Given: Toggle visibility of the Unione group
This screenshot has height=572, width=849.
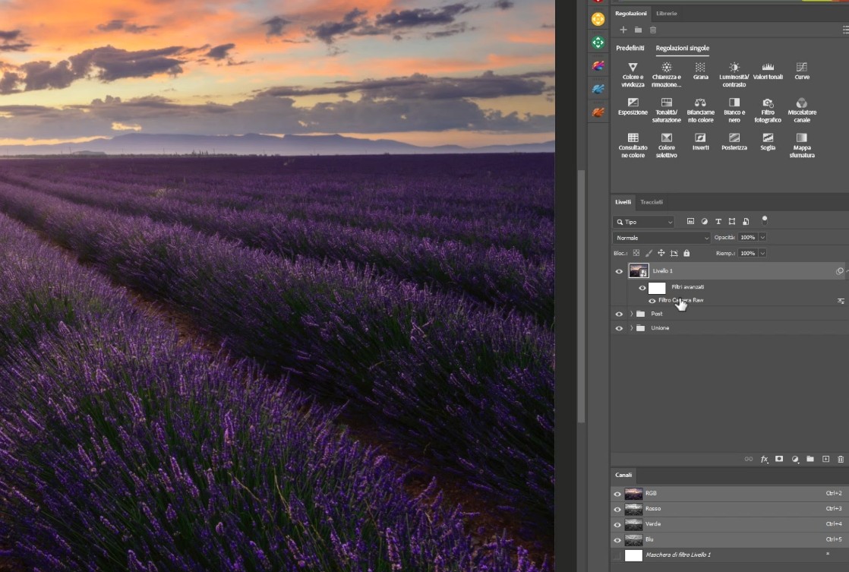Looking at the screenshot, I should [x=618, y=327].
